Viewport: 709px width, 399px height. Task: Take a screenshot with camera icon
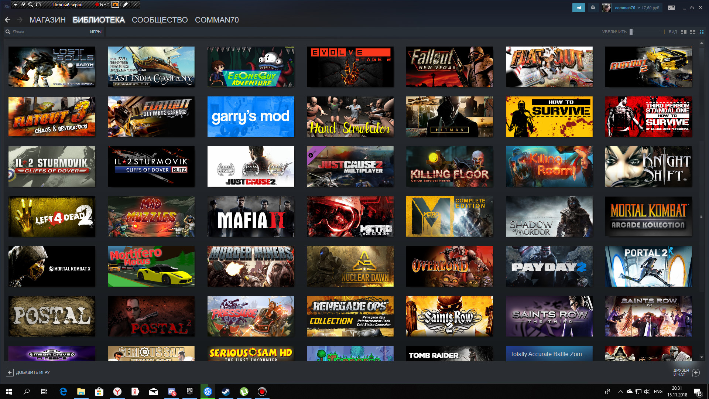pyautogui.click(x=116, y=4)
